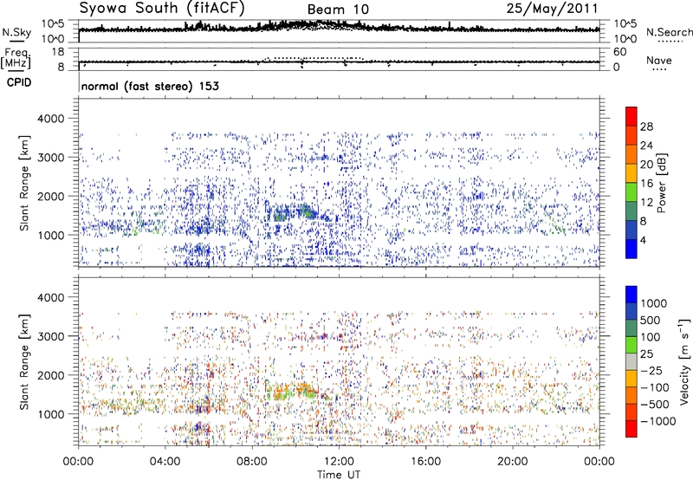Click the date "25/May/2011"
This screenshot has width=693, height=480.
(552, 8)
